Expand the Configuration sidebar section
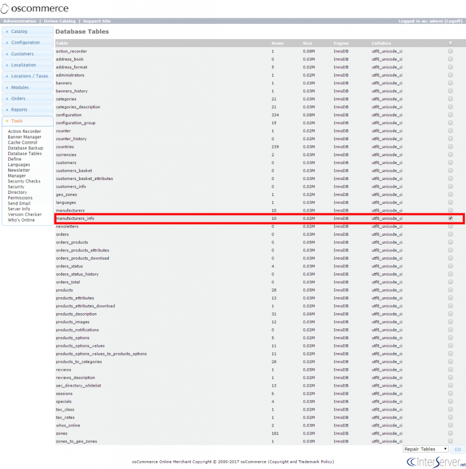466x469 pixels. (27, 43)
